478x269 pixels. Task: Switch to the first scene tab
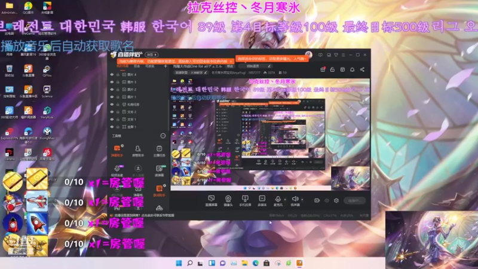pyautogui.click(x=122, y=66)
